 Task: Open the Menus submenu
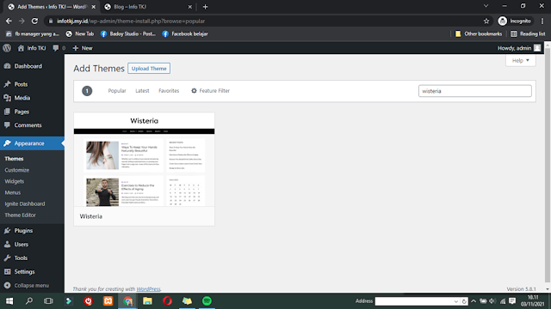(13, 192)
